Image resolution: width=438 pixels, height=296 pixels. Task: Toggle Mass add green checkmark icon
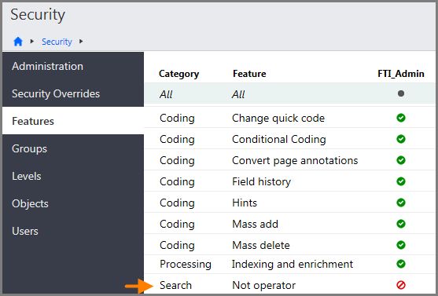pos(401,224)
